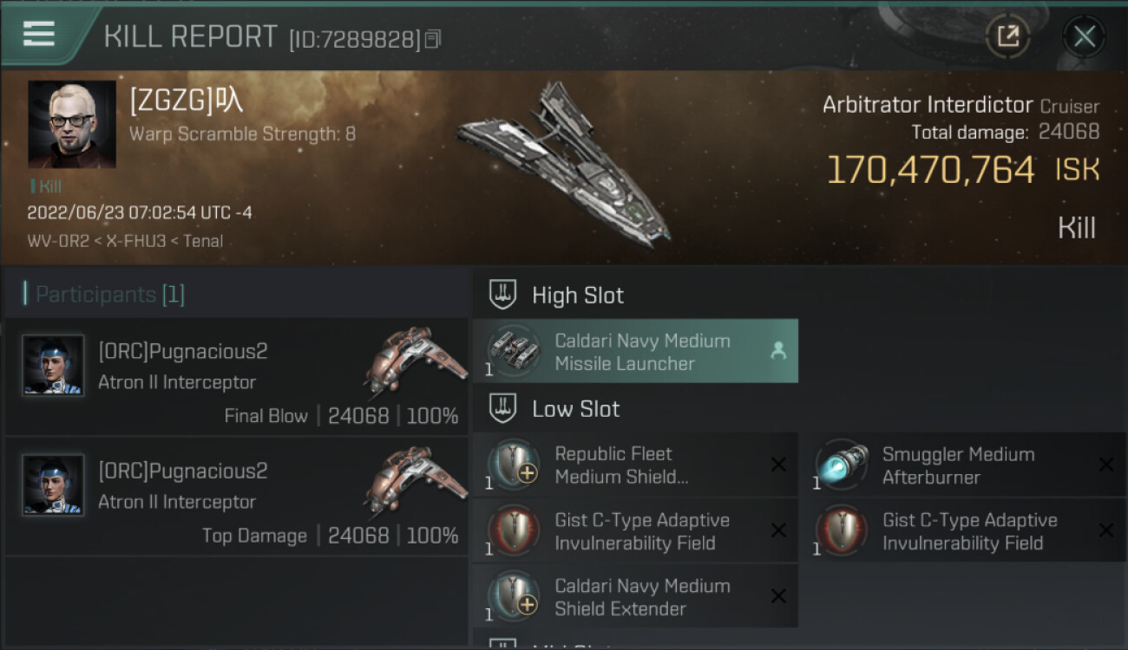Image resolution: width=1128 pixels, height=650 pixels.
Task: Click the Smuggler Medium Afterburner icon
Action: point(842,465)
